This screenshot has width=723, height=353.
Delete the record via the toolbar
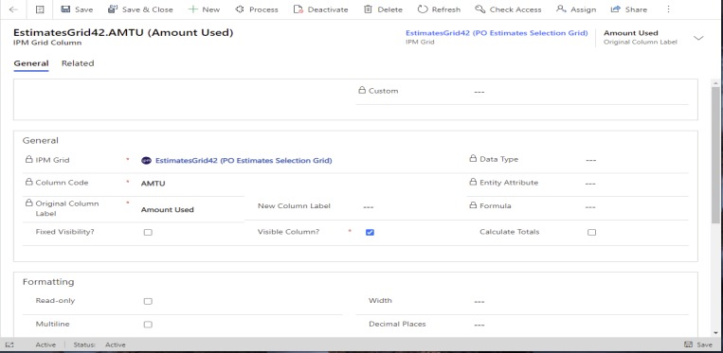(x=383, y=9)
